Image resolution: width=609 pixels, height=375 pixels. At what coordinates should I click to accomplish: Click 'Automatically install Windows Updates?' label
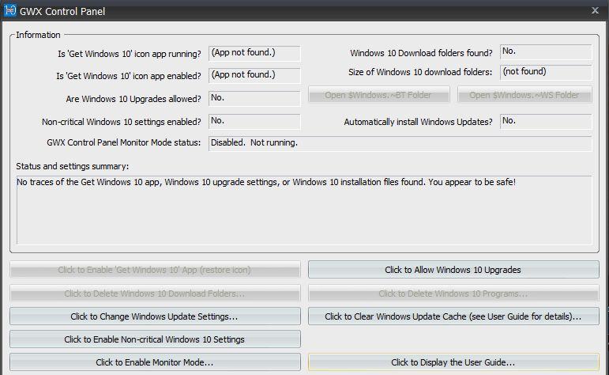[x=418, y=122]
